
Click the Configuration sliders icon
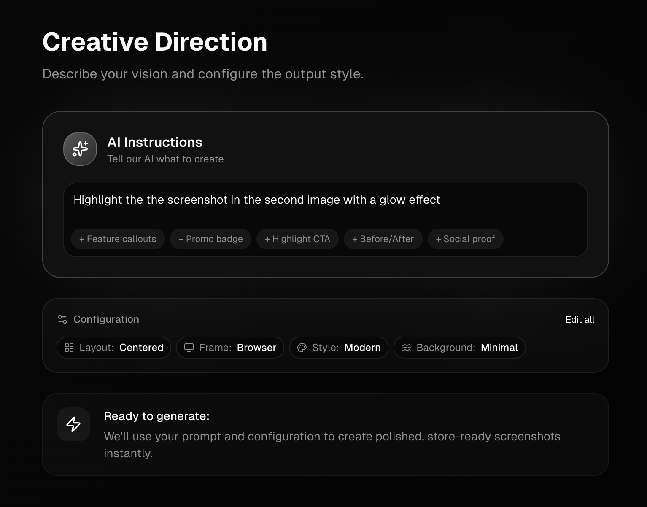pos(62,319)
